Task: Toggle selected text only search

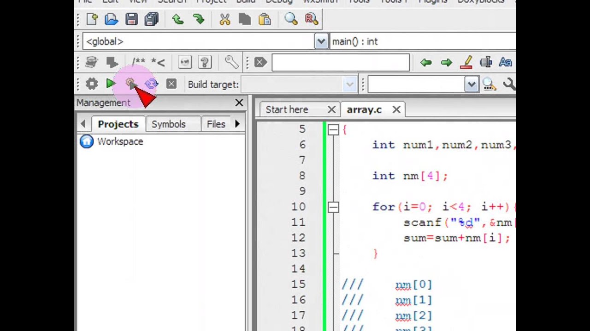Action: 486,62
